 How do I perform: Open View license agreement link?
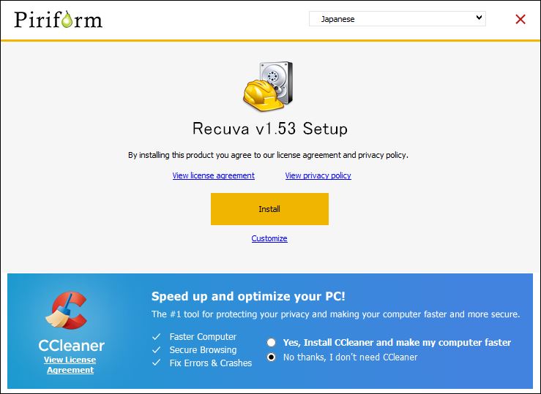214,175
